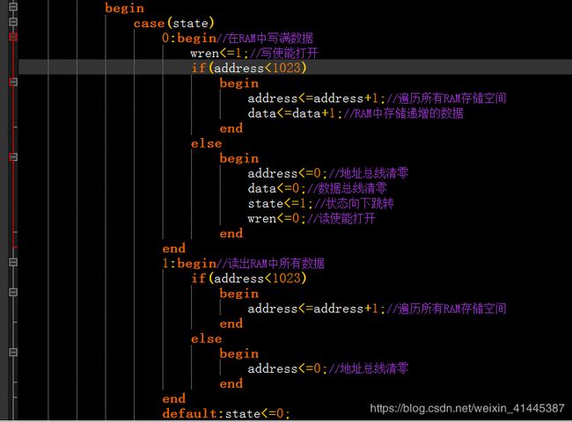The width and height of the screenshot is (572, 422).
Task: Click the 0:begin label text
Action: pos(189,38)
